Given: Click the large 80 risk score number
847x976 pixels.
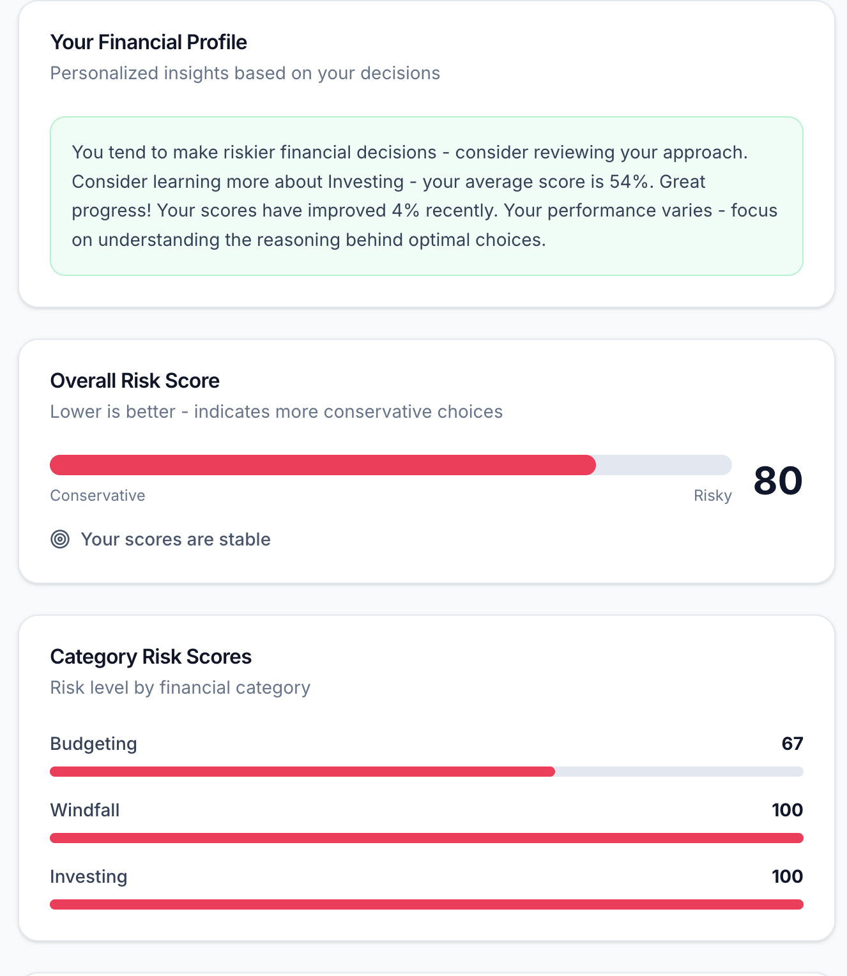Looking at the screenshot, I should click(777, 480).
